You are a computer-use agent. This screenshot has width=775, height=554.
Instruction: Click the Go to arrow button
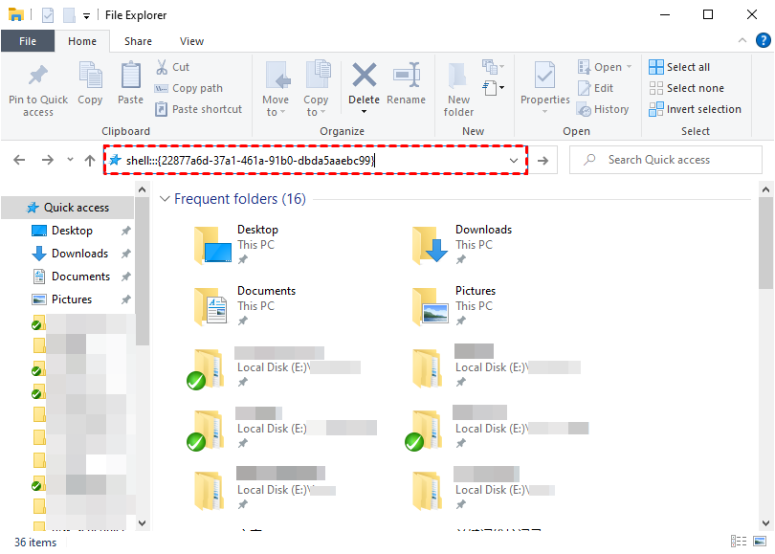coord(542,160)
